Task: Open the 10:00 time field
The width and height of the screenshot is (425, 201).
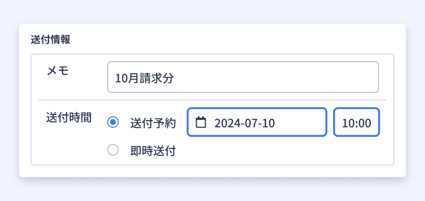Action: click(357, 122)
